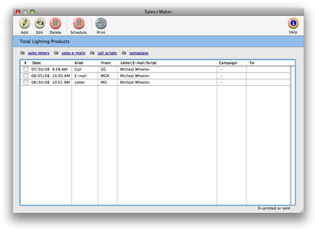
Task: Click folder icon beside sales e-mails
Action: click(x=56, y=53)
